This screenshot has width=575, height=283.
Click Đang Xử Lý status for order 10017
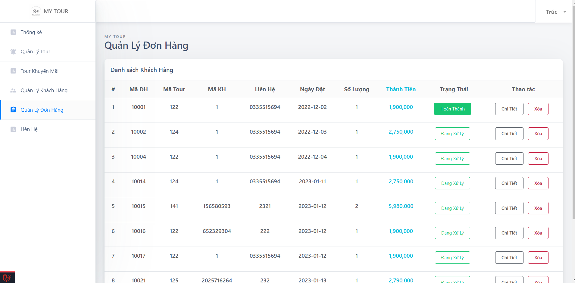[x=452, y=258]
